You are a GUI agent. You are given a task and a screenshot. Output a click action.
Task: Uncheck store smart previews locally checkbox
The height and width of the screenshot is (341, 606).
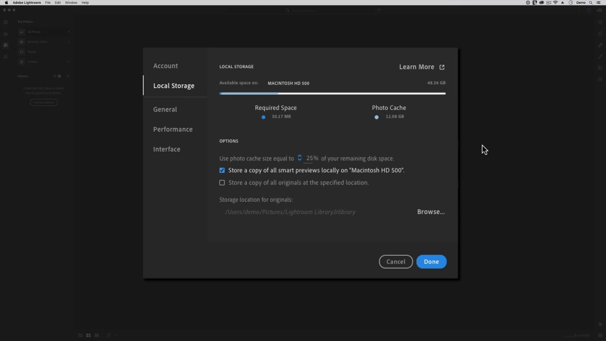[222, 170]
